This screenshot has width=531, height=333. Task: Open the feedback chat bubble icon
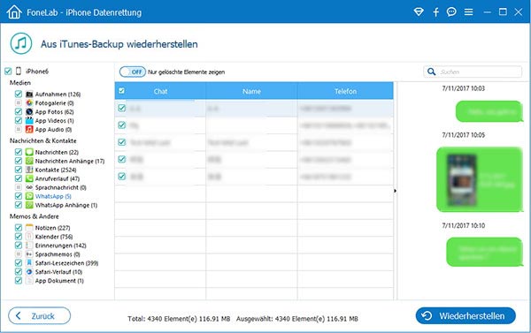(x=451, y=12)
